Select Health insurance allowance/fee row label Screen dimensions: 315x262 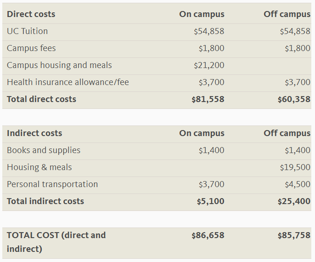[x=67, y=82]
